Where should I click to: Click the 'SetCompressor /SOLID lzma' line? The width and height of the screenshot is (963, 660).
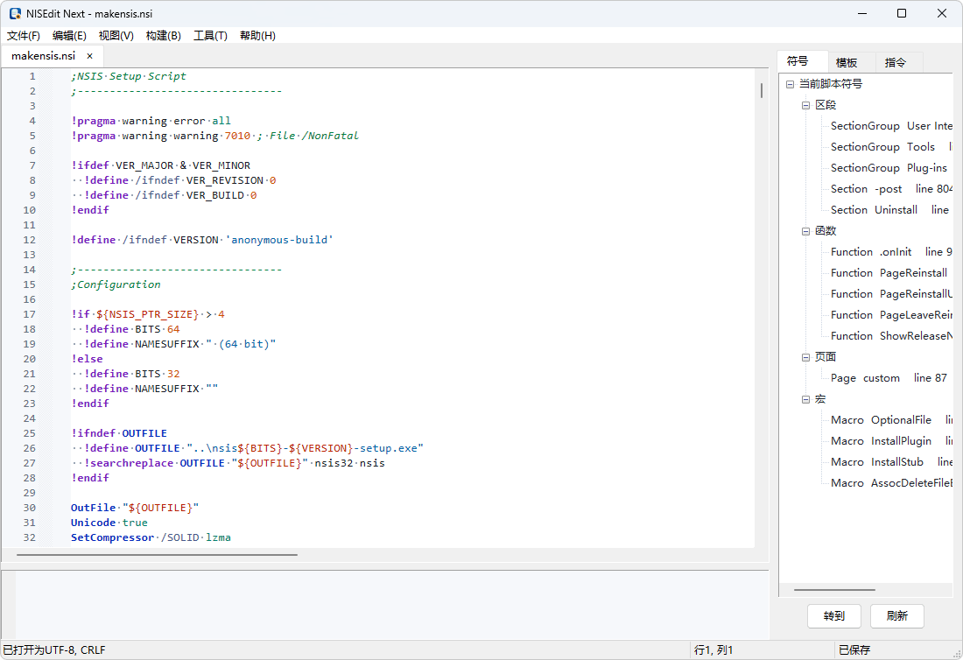(x=151, y=537)
